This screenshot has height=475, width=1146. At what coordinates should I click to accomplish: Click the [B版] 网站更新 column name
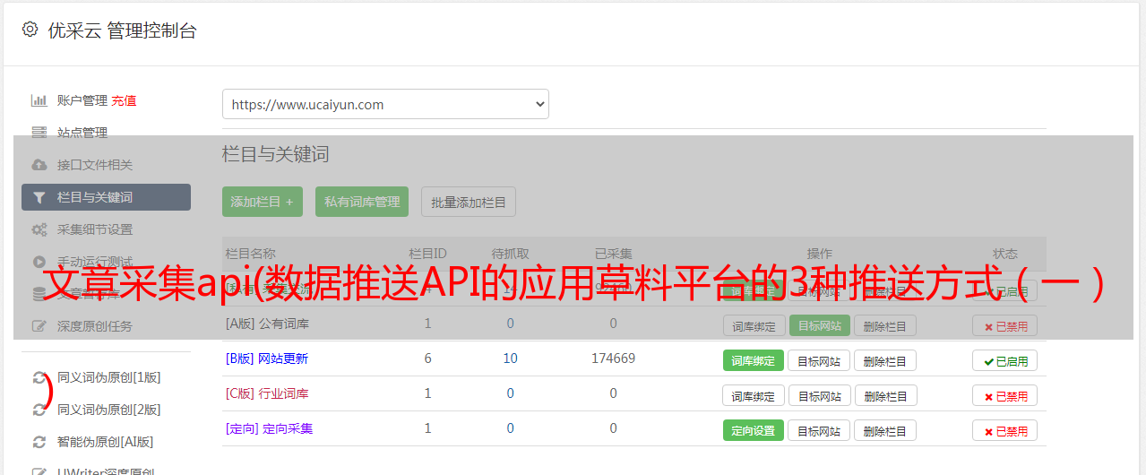(x=267, y=358)
